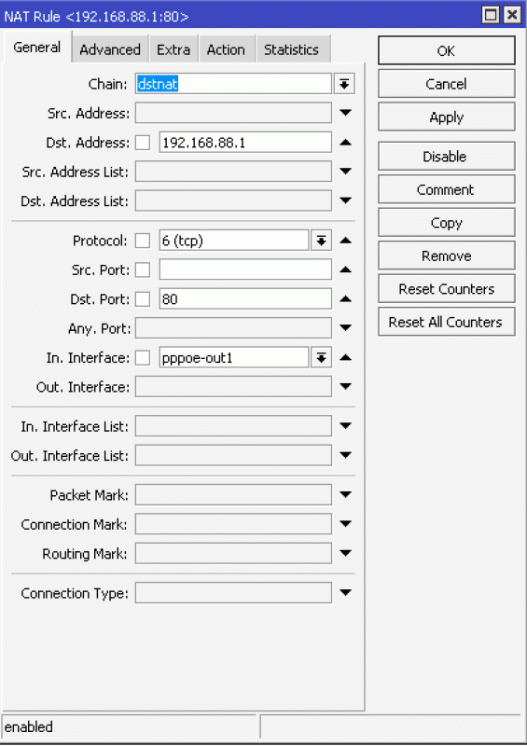Expand the Out. Interface List field
527x746 pixels.
346,455
